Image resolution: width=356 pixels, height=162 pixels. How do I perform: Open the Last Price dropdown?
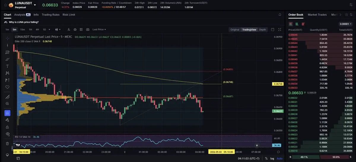pyautogui.click(x=99, y=30)
